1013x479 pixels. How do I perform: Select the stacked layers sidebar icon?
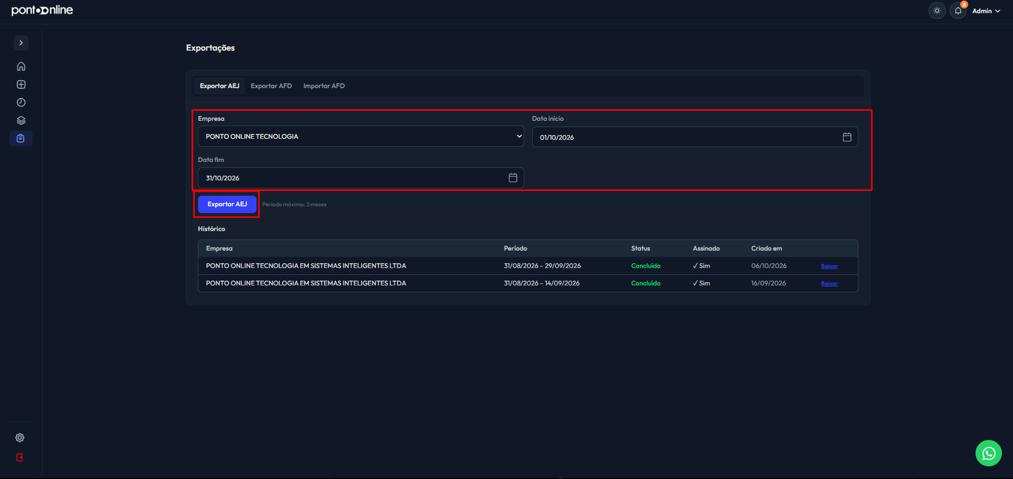click(21, 120)
